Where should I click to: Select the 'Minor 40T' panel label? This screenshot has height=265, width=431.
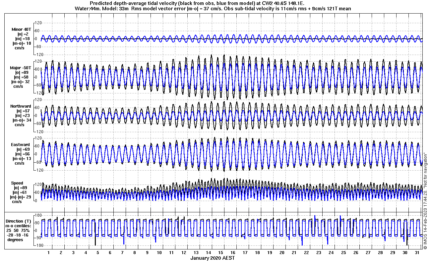(x=21, y=29)
